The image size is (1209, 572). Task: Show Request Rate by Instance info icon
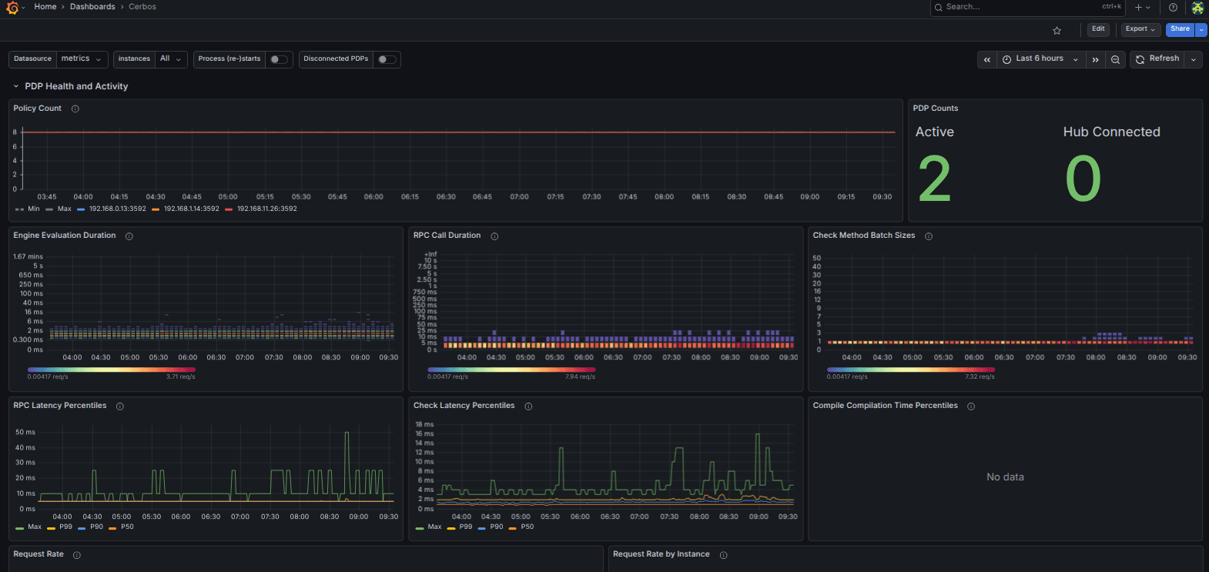coord(723,555)
